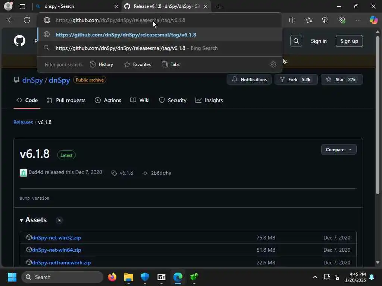Open the Code tab

click(x=27, y=100)
